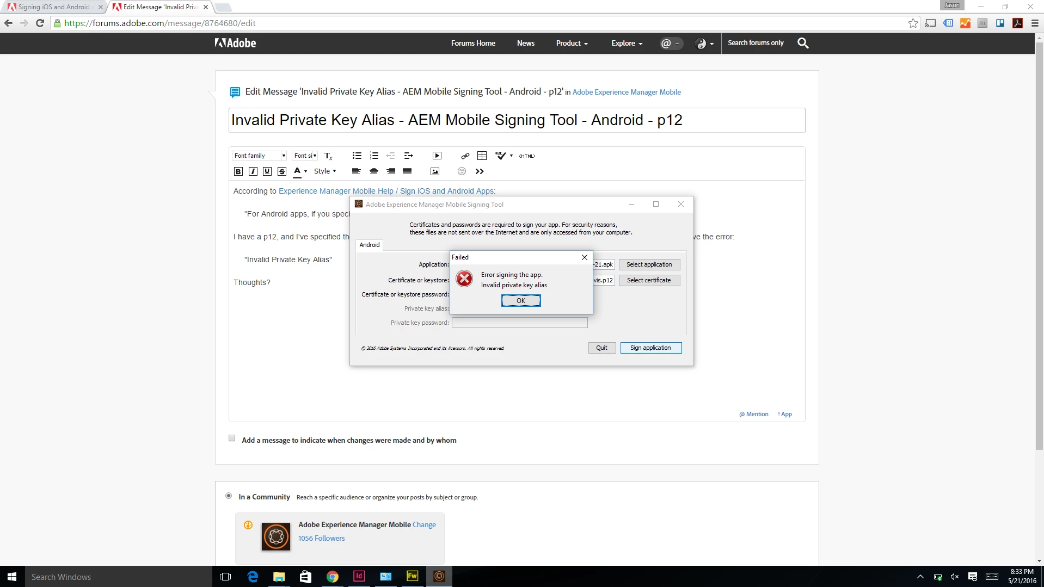The image size is (1044, 587).
Task: Click the insert link icon
Action: (x=465, y=156)
